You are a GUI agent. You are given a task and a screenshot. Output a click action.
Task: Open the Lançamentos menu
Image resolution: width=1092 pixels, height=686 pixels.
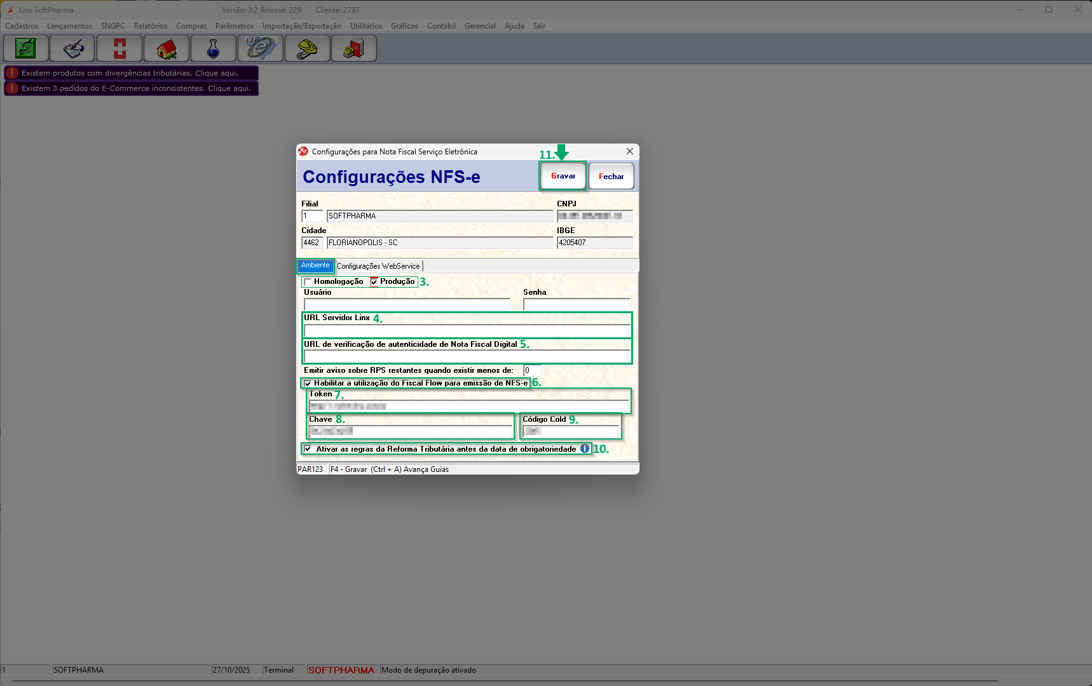(x=69, y=26)
